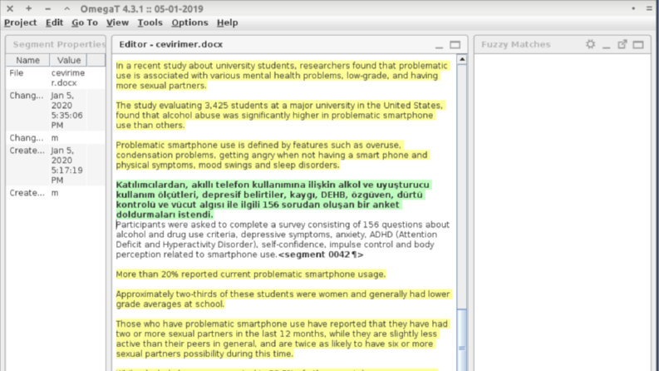Click the editor vertical scrollbar thumb

pyautogui.click(x=462, y=340)
